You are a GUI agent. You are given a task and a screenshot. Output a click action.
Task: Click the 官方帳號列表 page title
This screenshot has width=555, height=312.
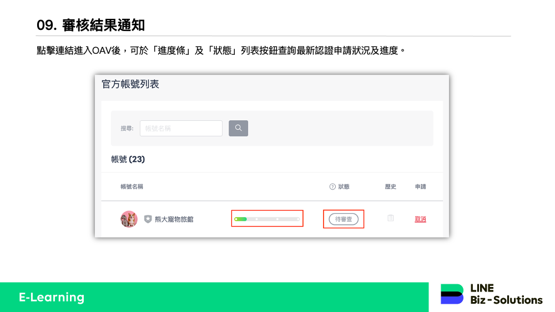coord(130,84)
